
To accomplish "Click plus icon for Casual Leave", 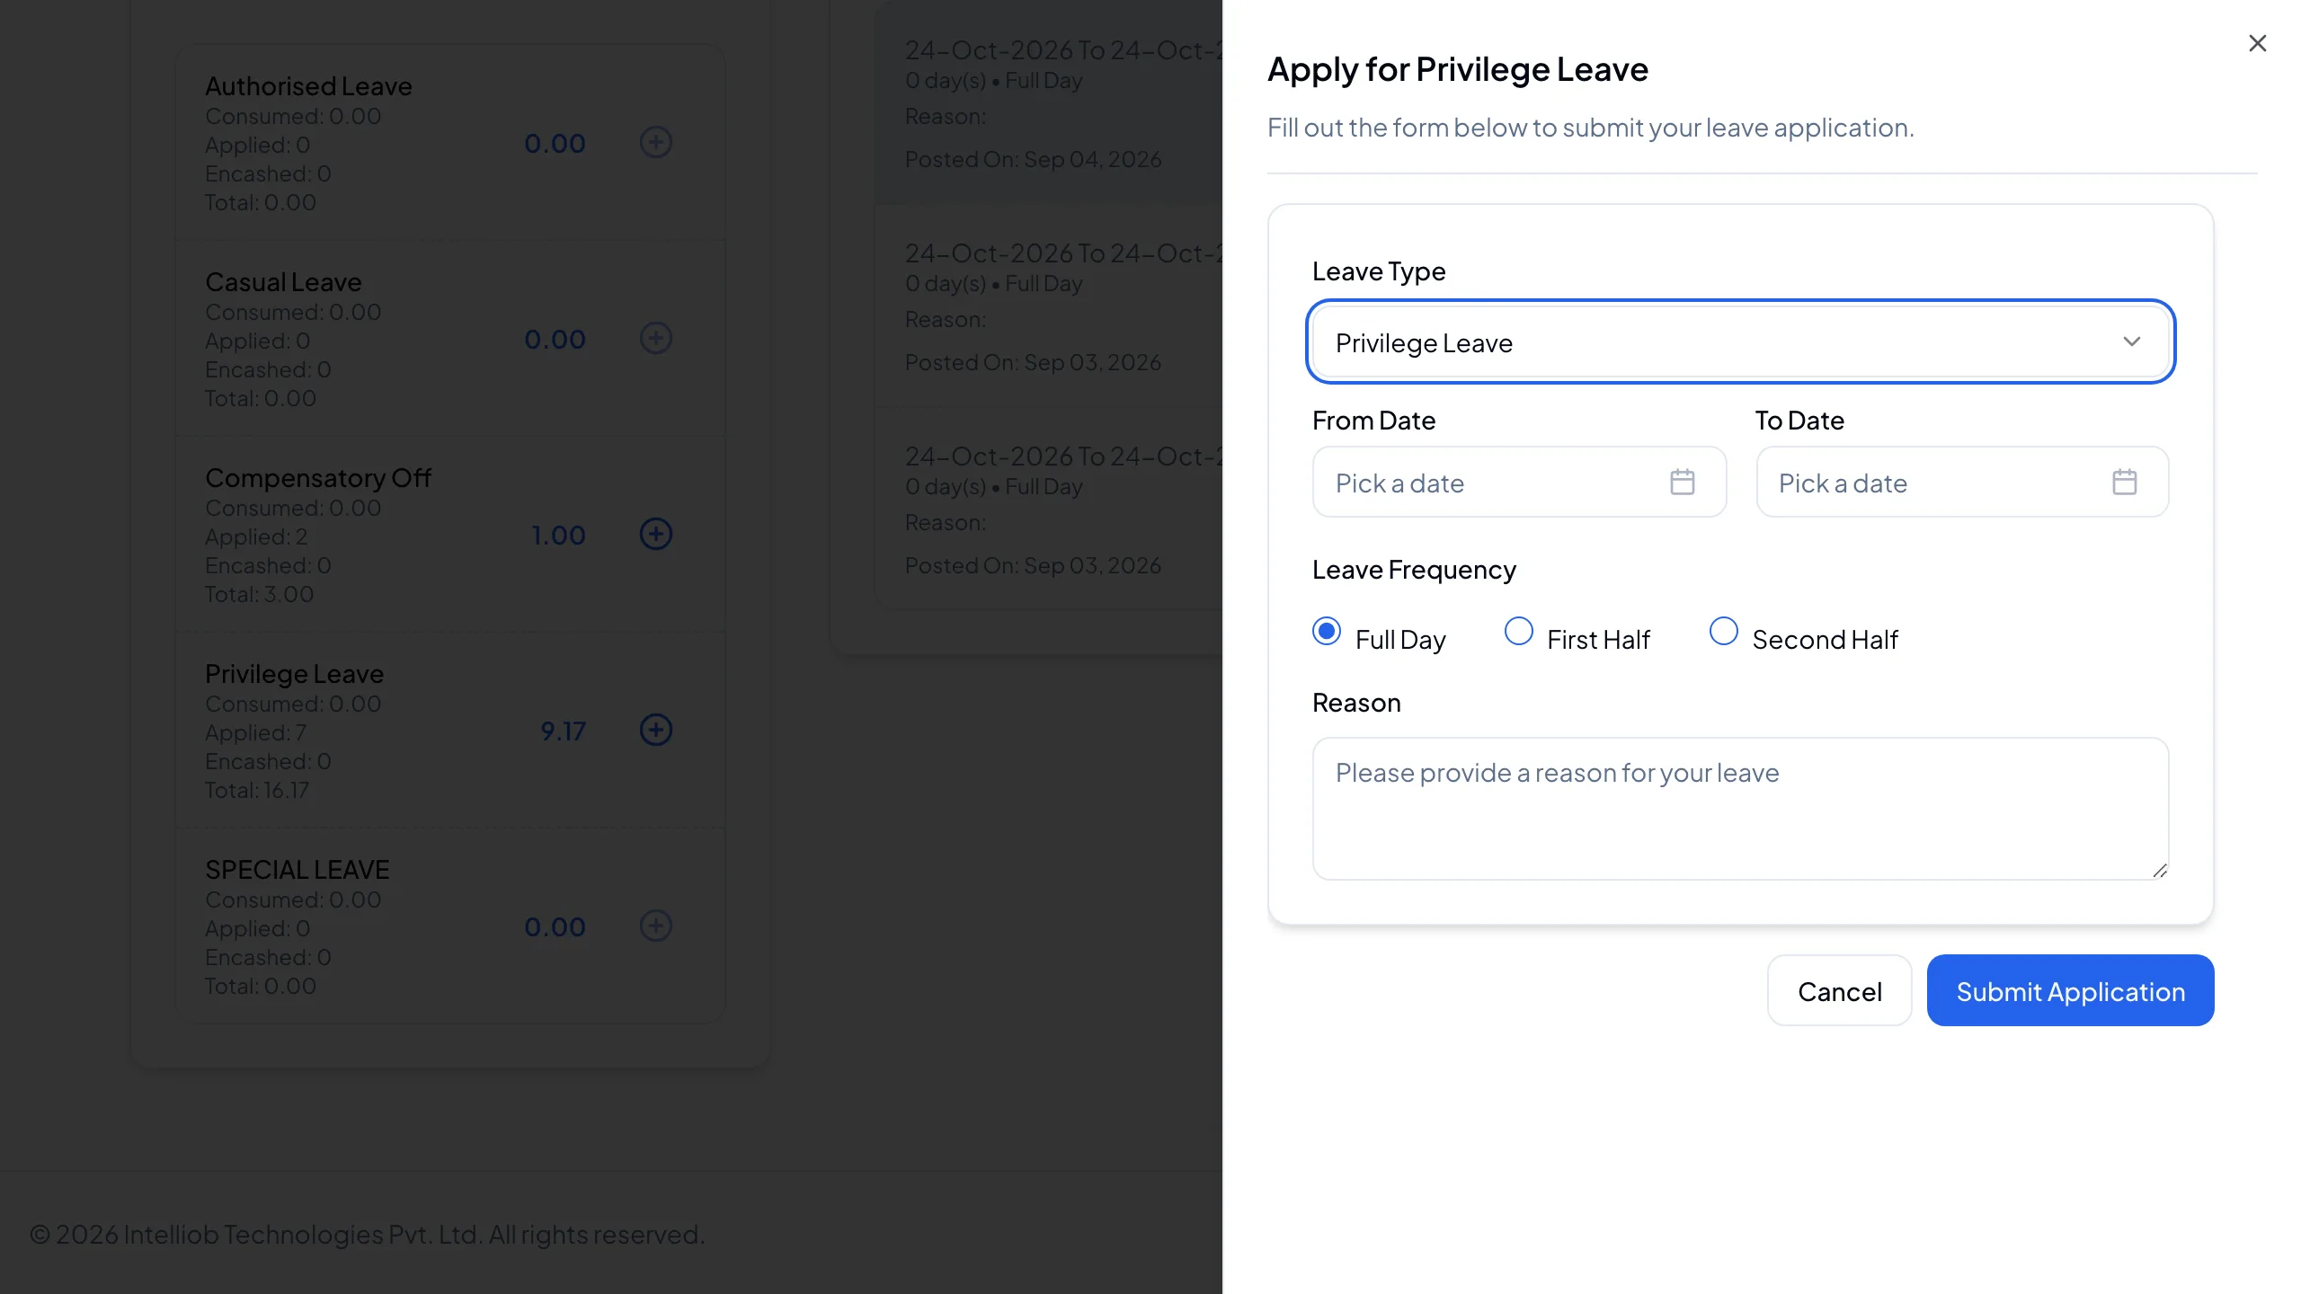I will pyautogui.click(x=656, y=338).
